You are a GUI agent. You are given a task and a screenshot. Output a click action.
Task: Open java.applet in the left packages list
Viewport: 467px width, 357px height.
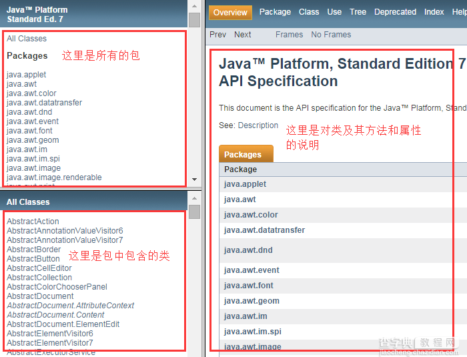click(26, 75)
